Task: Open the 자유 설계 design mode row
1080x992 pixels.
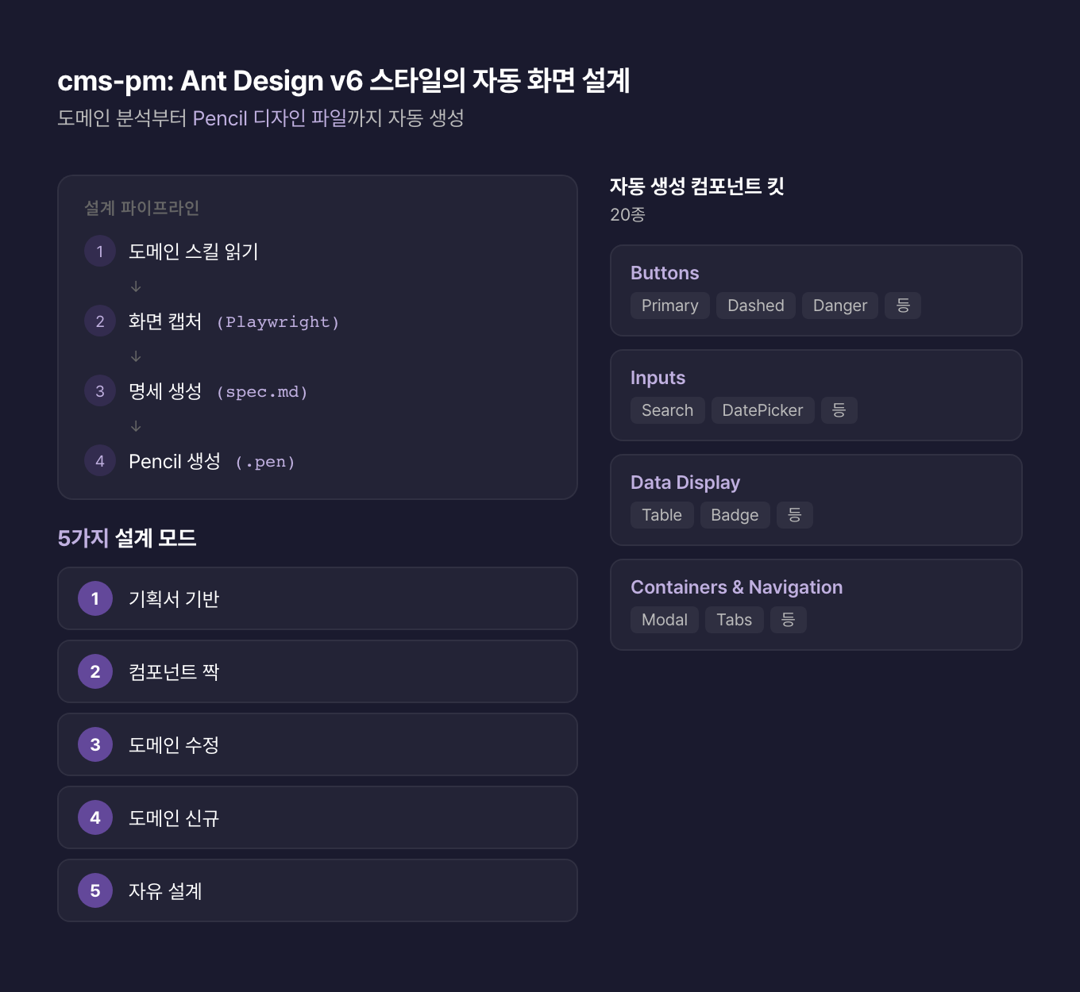Action: [x=317, y=890]
